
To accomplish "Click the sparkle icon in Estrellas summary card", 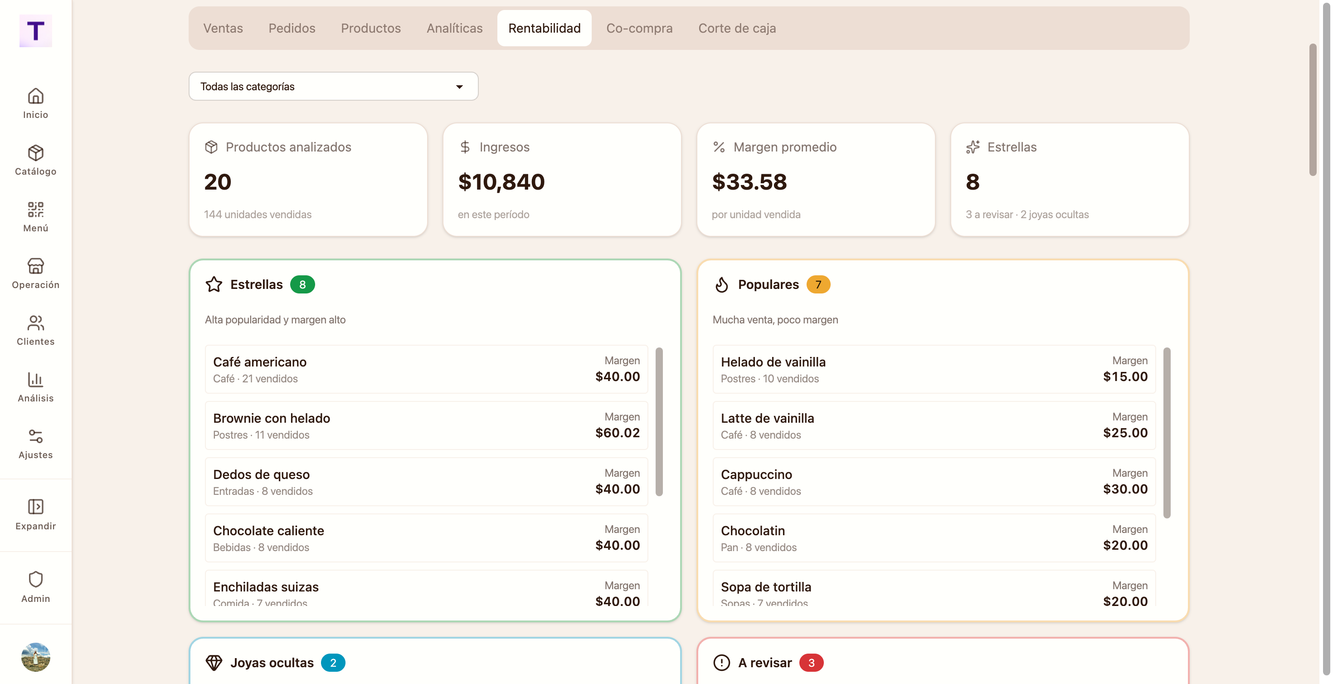I will click(973, 147).
